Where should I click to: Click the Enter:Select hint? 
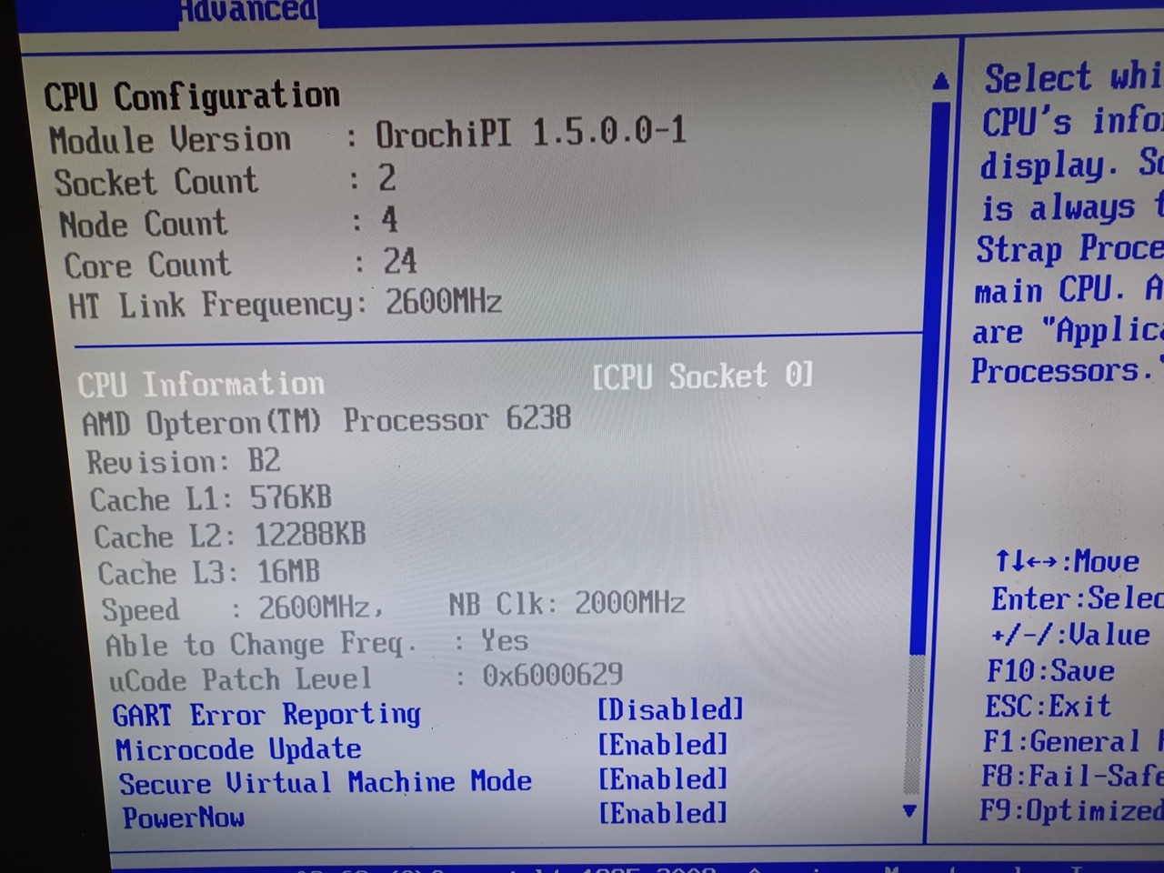(1077, 598)
